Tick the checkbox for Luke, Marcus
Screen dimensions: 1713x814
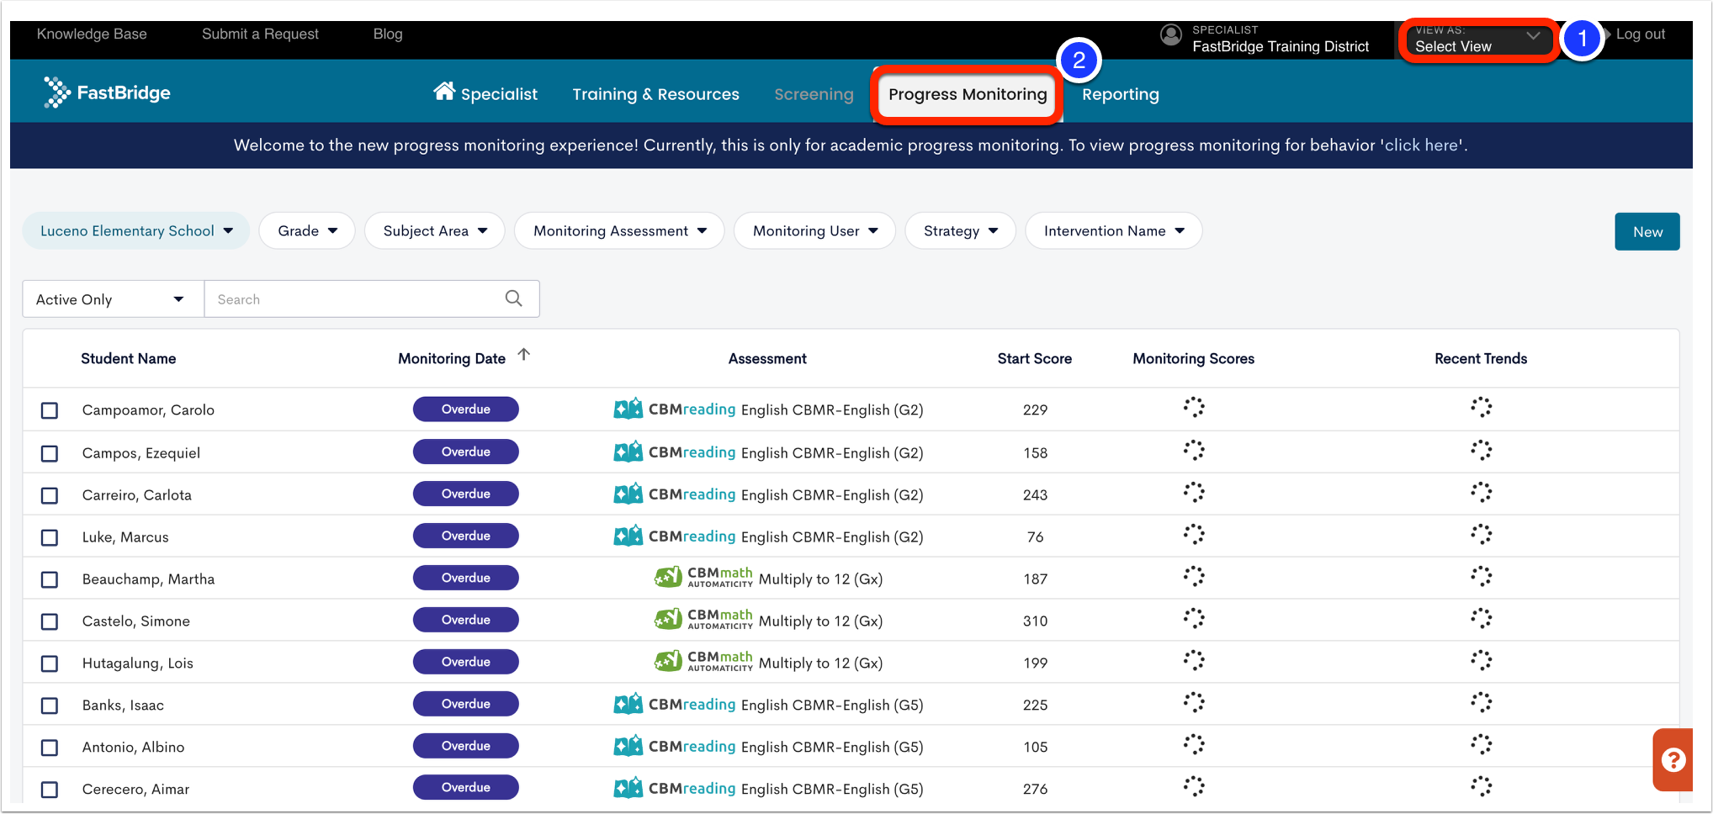point(50,537)
